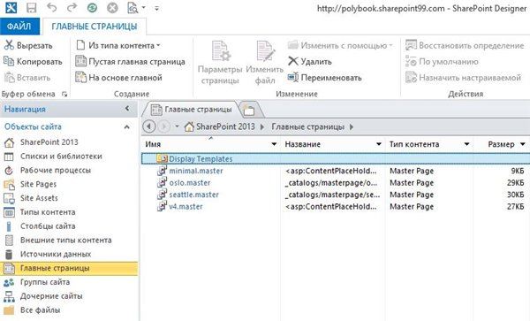Click the Save icon in quick access toolbar
Image resolution: width=530 pixels, height=321 pixels.
[32, 7]
